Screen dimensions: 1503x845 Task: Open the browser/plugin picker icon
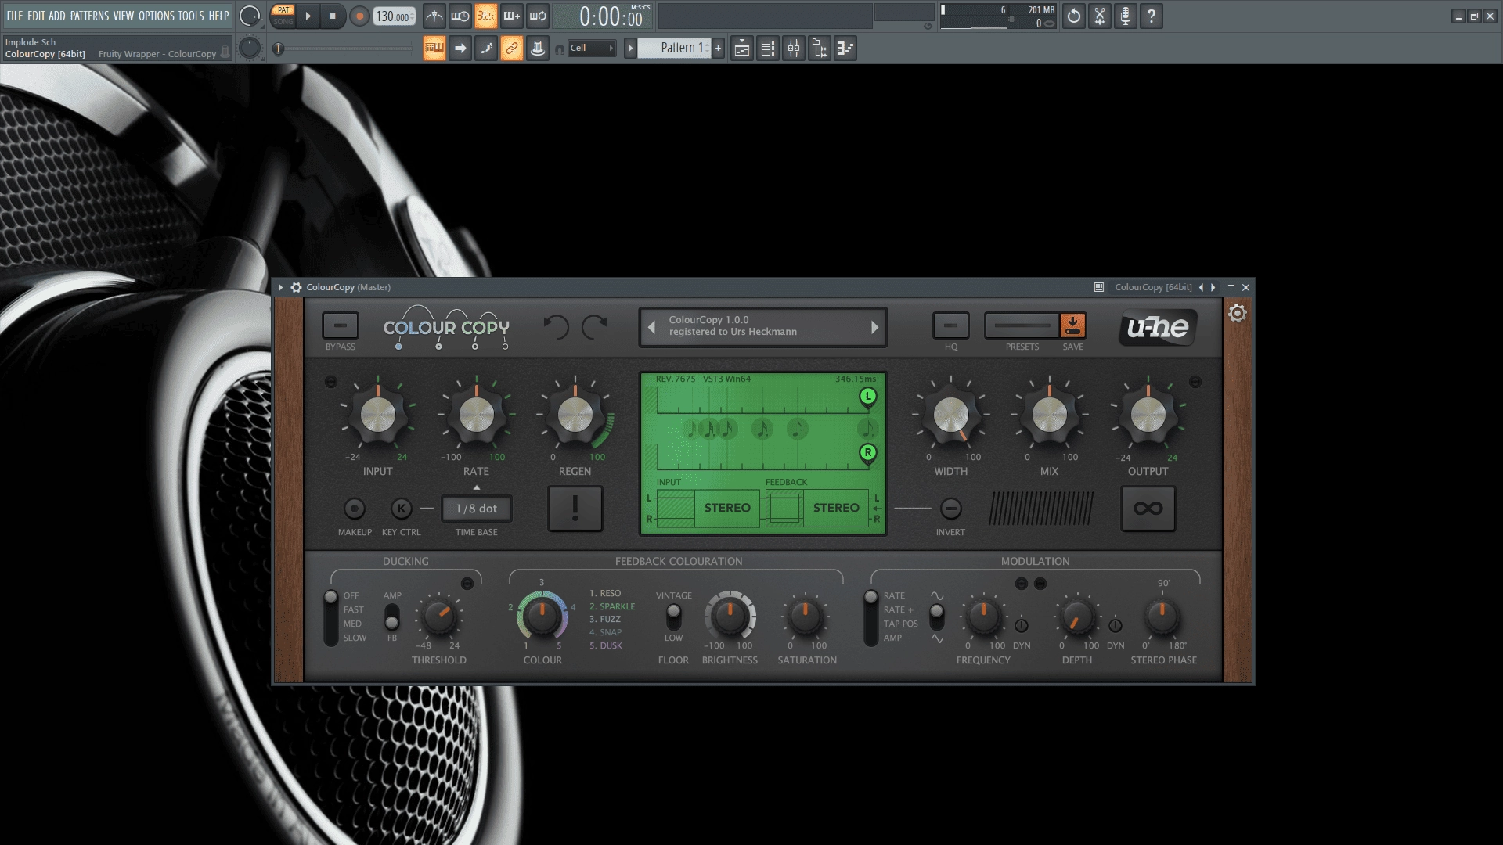tap(820, 49)
